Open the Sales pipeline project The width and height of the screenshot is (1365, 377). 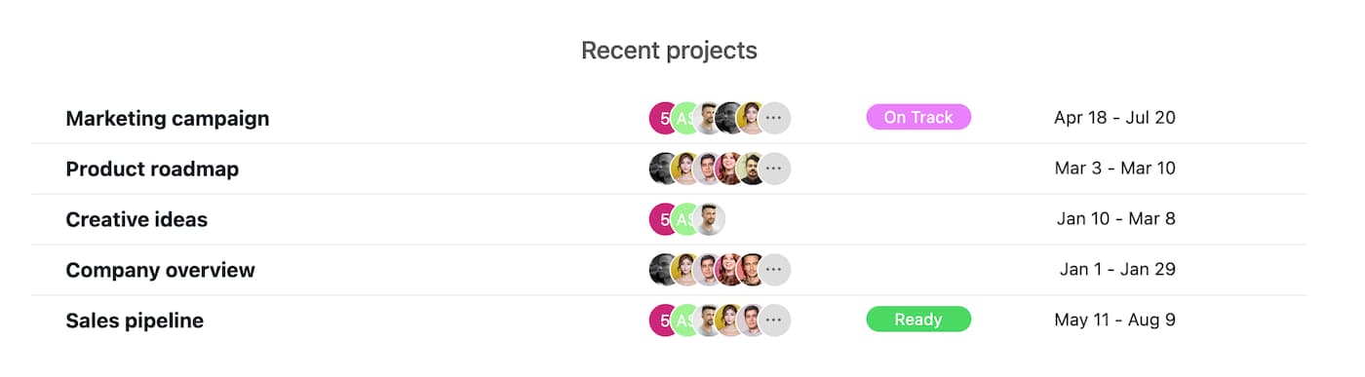[x=135, y=320]
